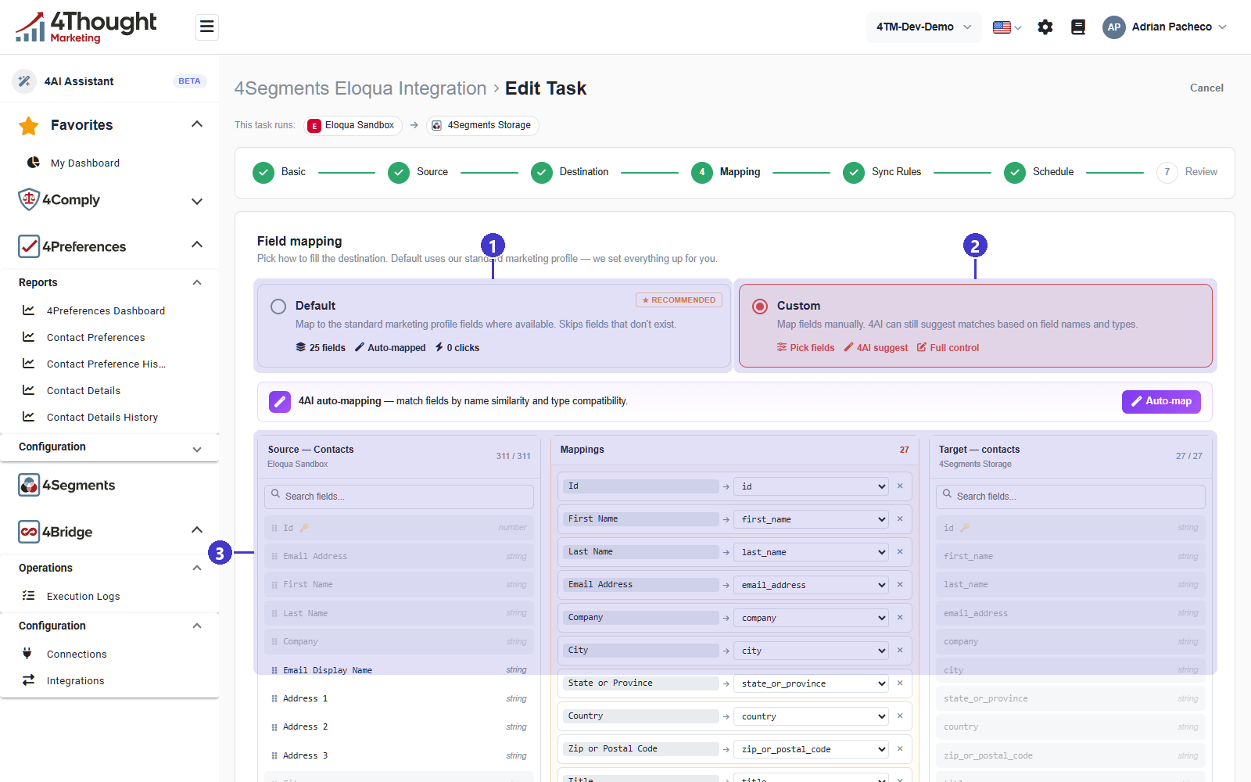Collapse the Reports group
Viewport: 1251px width, 782px height.
click(x=197, y=282)
